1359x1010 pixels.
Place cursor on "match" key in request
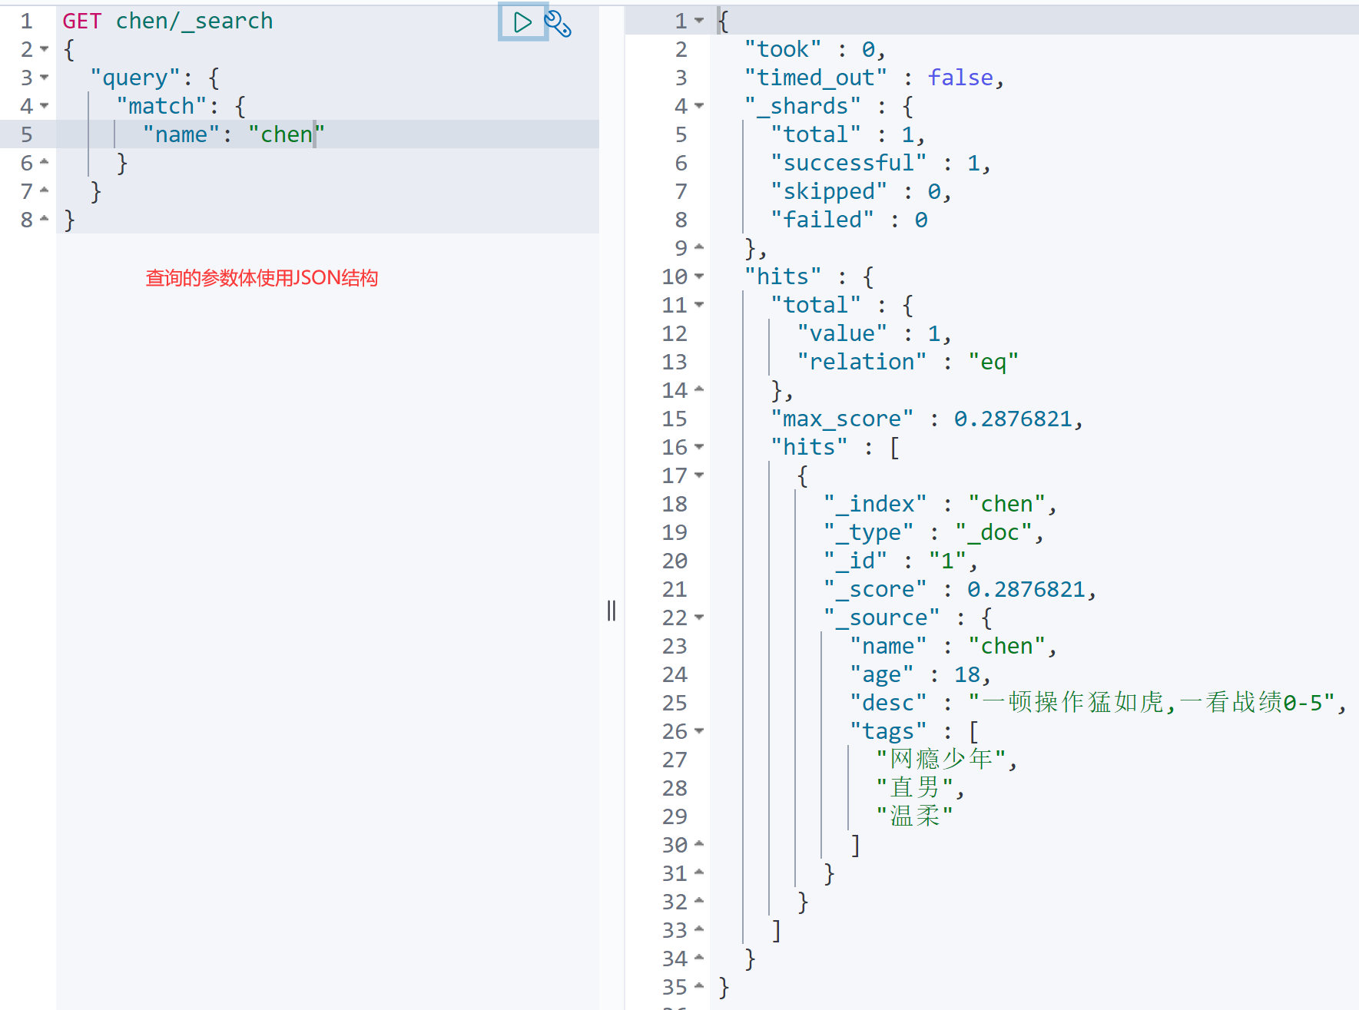point(161,106)
